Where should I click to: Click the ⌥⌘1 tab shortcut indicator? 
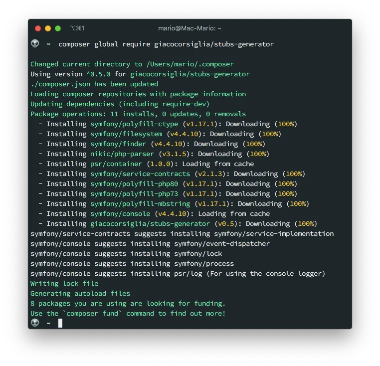point(77,28)
